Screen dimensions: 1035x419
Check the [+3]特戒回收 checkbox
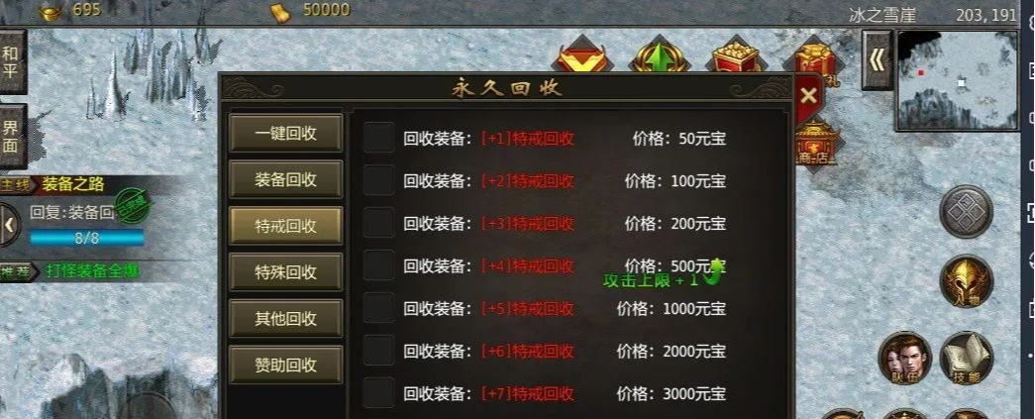379,222
